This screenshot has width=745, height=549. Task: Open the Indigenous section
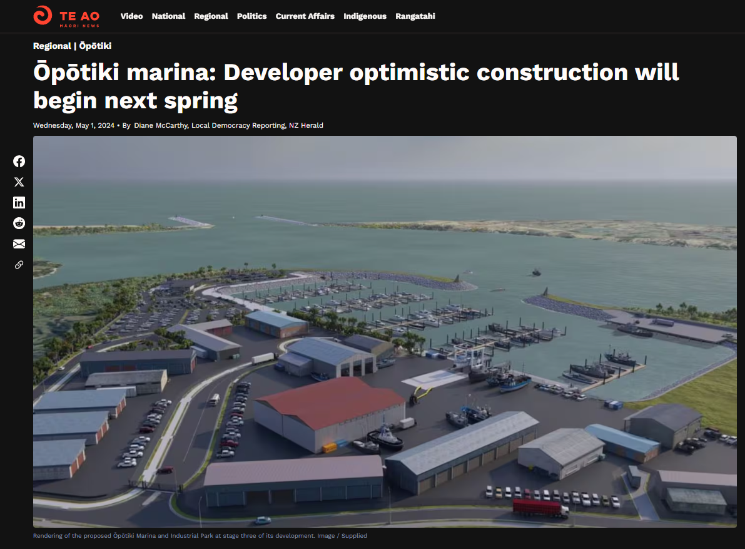coord(365,16)
